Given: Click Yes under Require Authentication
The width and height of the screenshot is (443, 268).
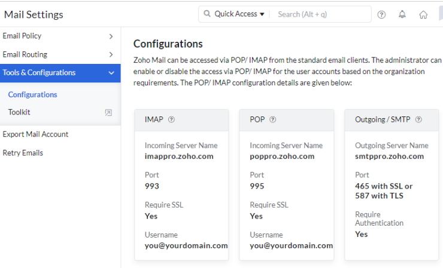Looking at the screenshot, I should tap(362, 234).
